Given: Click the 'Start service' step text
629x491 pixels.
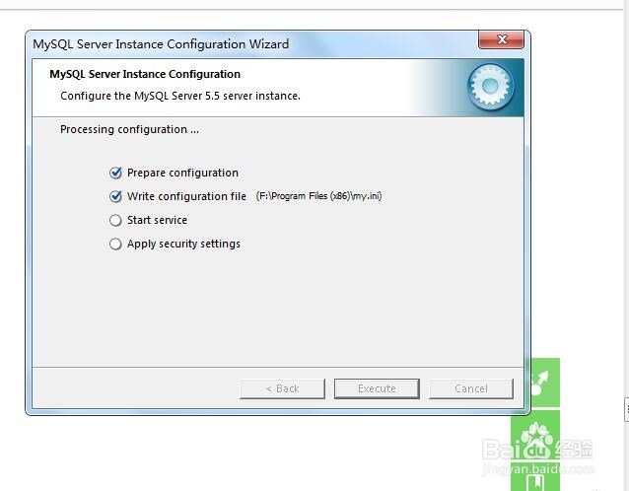Looking at the screenshot, I should (x=157, y=220).
